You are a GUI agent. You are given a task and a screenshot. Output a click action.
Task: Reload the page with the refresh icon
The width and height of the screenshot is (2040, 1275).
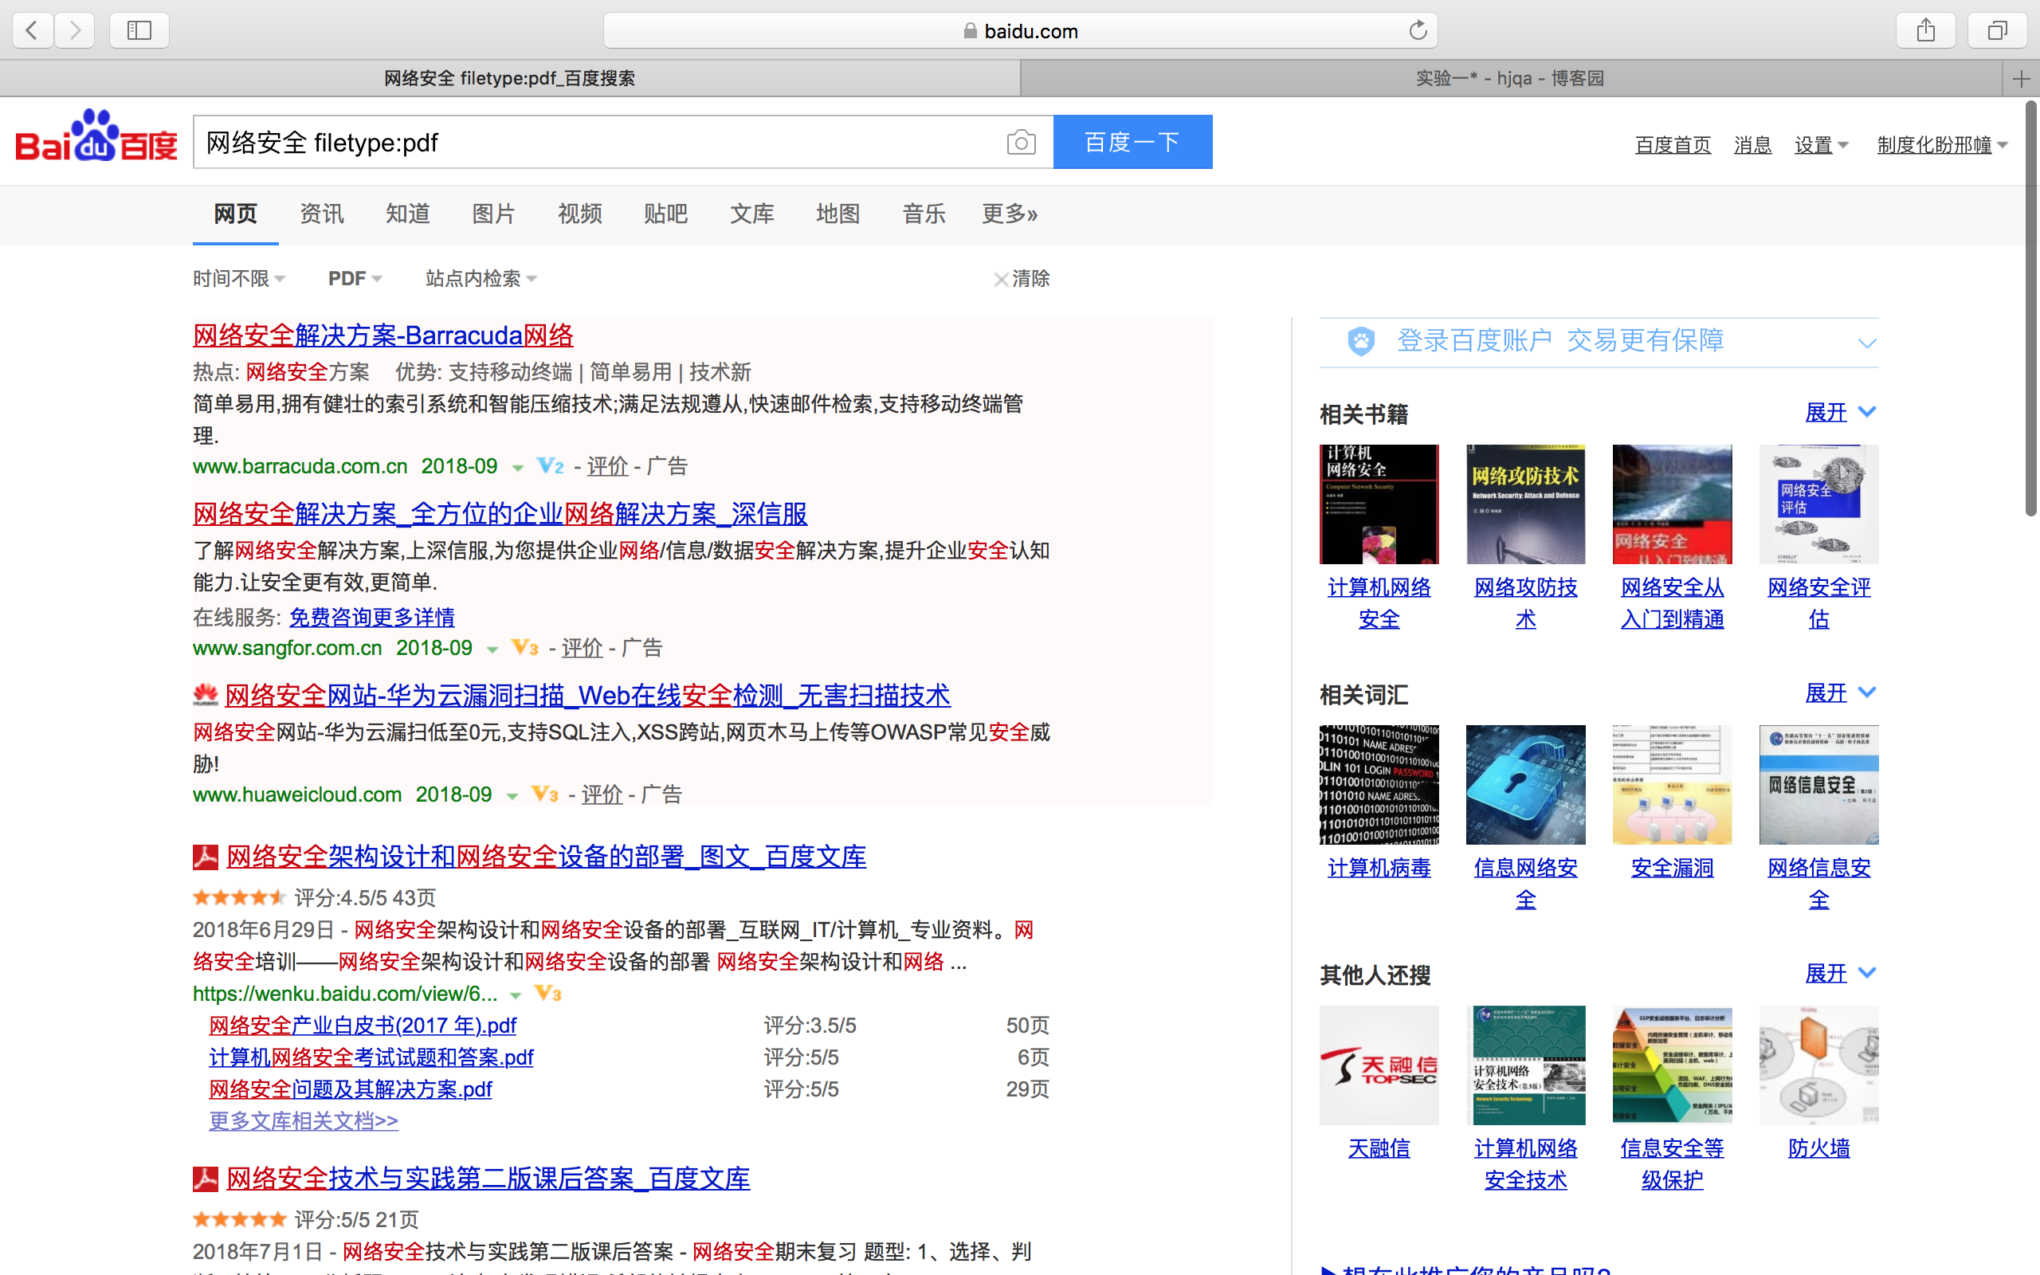pos(1418,31)
